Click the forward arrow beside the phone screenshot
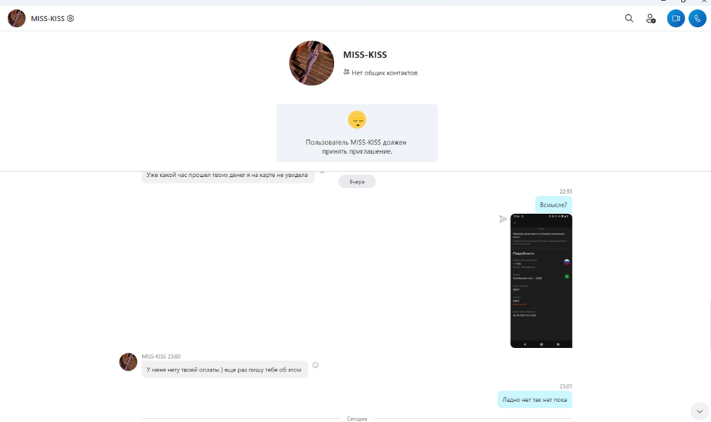 [503, 220]
